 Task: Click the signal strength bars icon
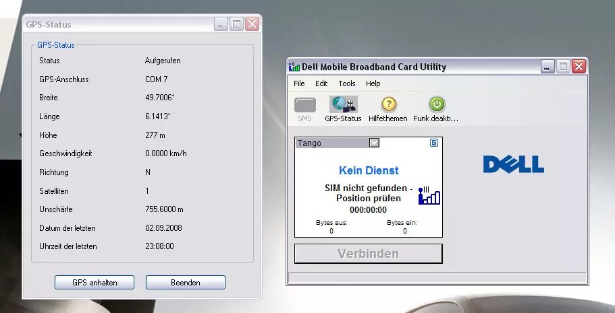tap(429, 196)
